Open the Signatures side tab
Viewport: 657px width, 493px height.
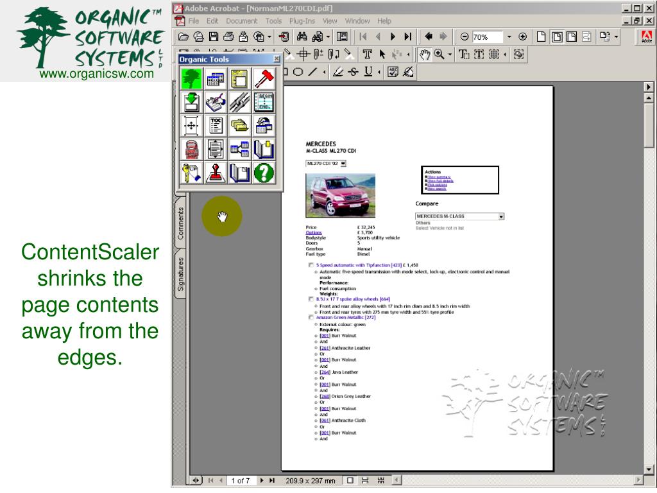(x=180, y=274)
